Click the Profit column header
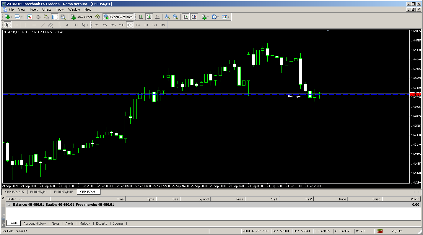This screenshot has height=235, width=423. pos(401,199)
